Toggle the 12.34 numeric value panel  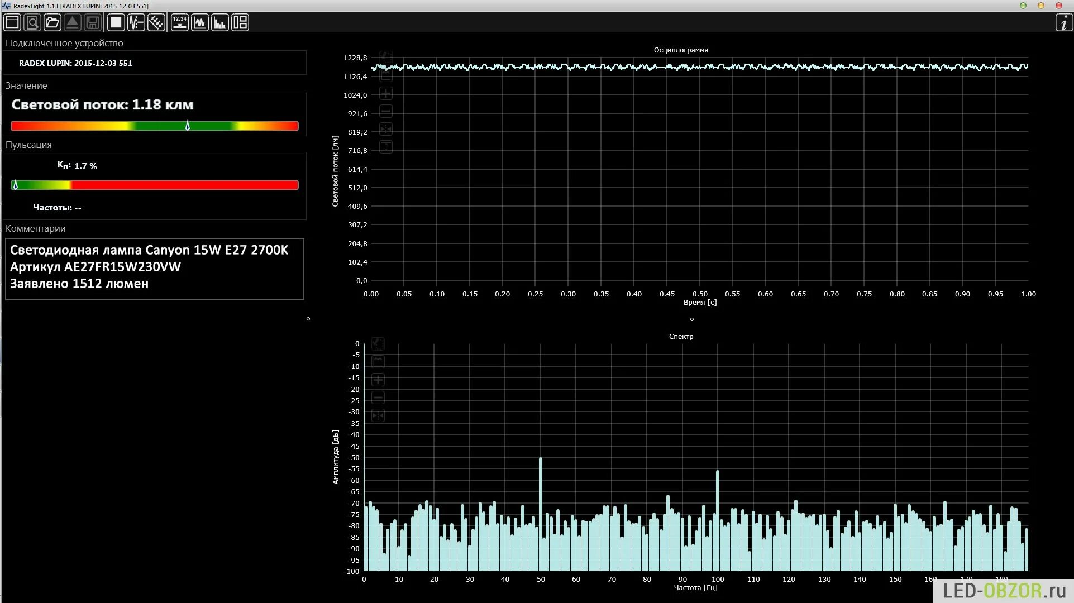[179, 23]
